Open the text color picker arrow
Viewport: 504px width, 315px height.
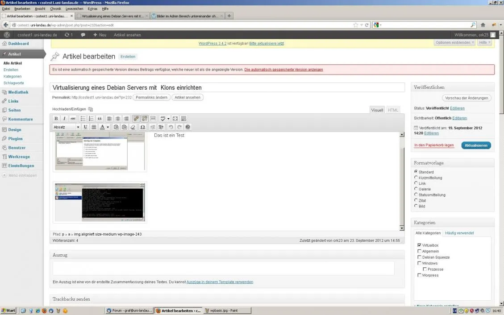[108, 127]
